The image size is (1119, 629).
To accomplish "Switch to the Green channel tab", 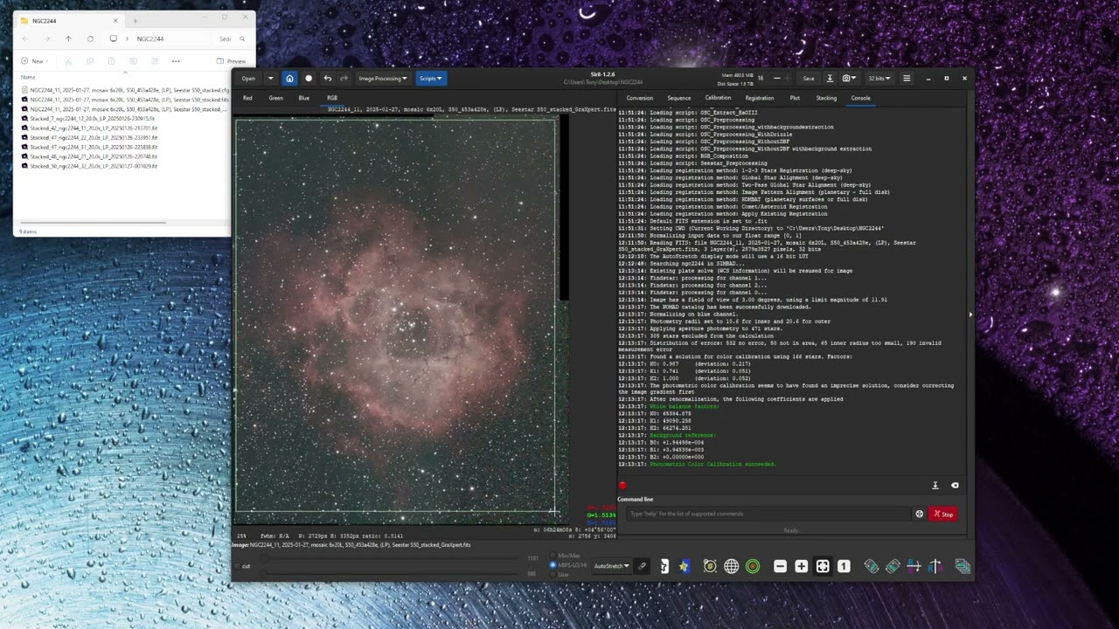I will [275, 98].
